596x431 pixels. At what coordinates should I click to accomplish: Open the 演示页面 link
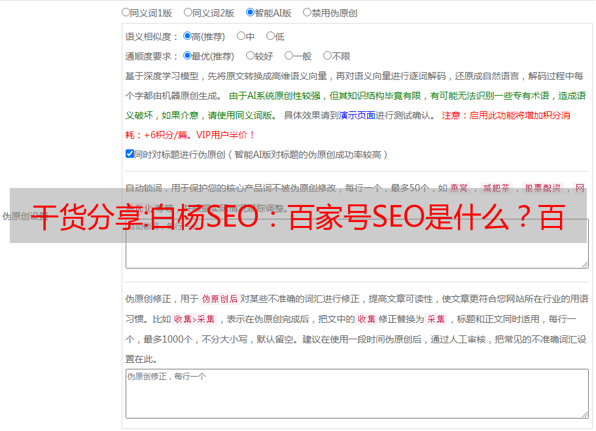click(x=357, y=115)
